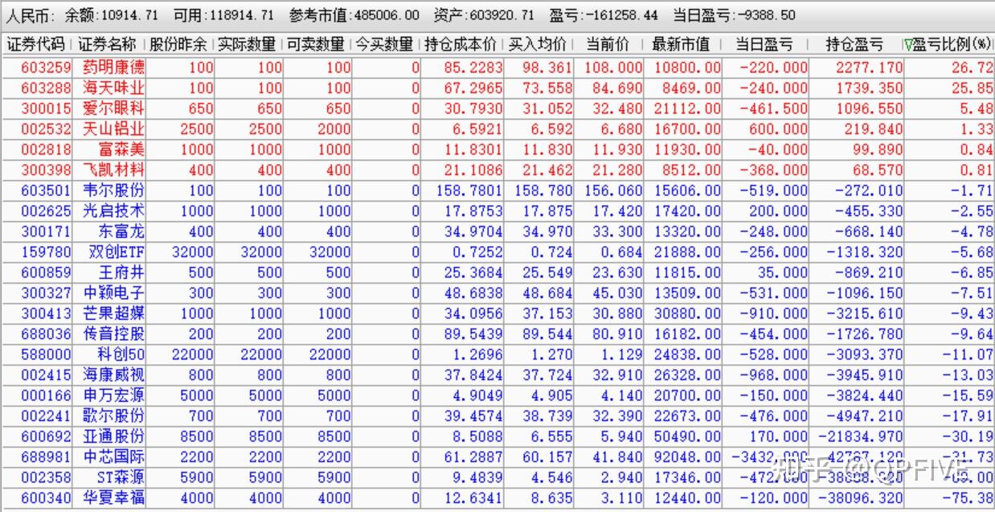Select the 王府井 stock name
This screenshot has height=512, width=995.
tap(121, 272)
